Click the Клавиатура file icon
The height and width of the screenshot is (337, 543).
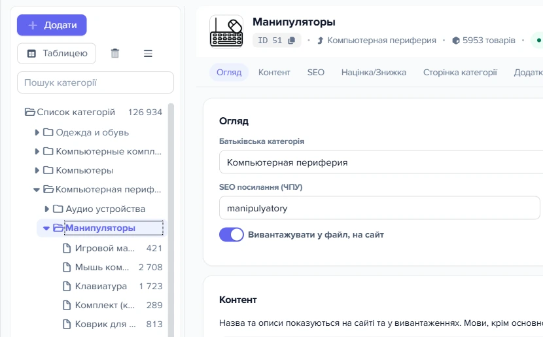pos(67,286)
